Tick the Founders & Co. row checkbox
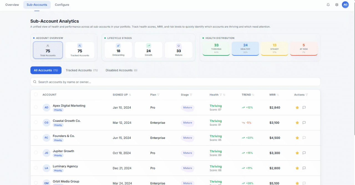Screen dimensions: 355x185 36,138
